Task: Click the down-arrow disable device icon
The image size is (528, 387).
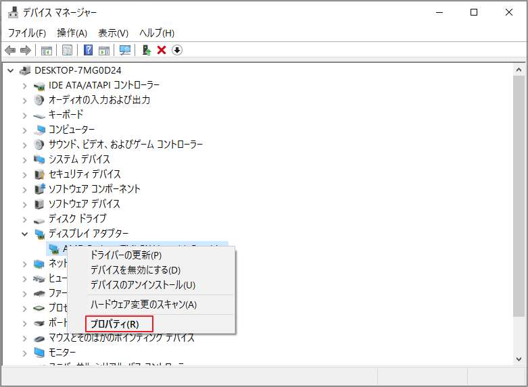Action: point(177,50)
